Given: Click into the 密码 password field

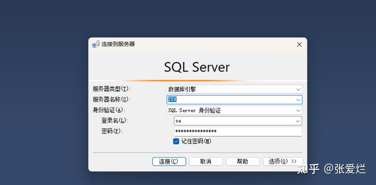Looking at the screenshot, I should tap(238, 132).
